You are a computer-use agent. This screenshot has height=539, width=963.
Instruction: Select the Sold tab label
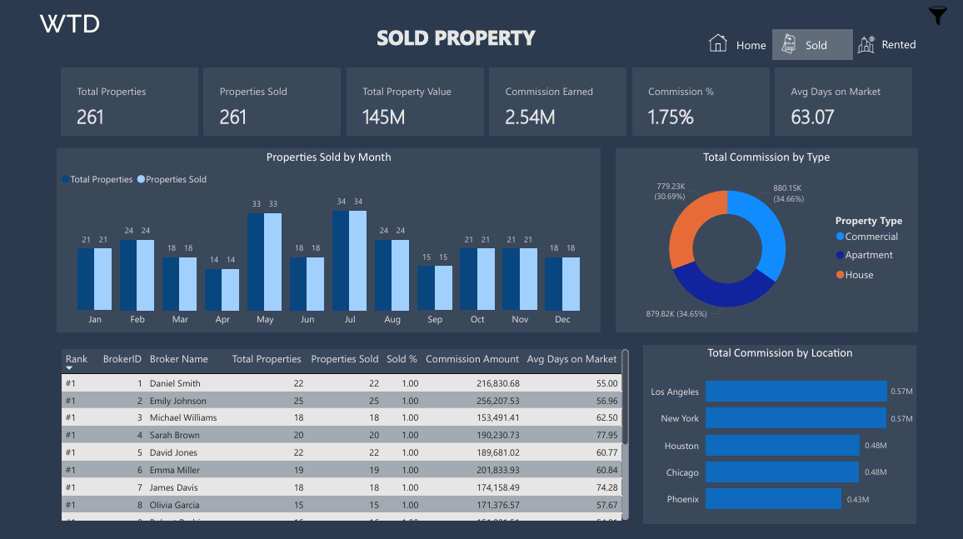pyautogui.click(x=816, y=46)
